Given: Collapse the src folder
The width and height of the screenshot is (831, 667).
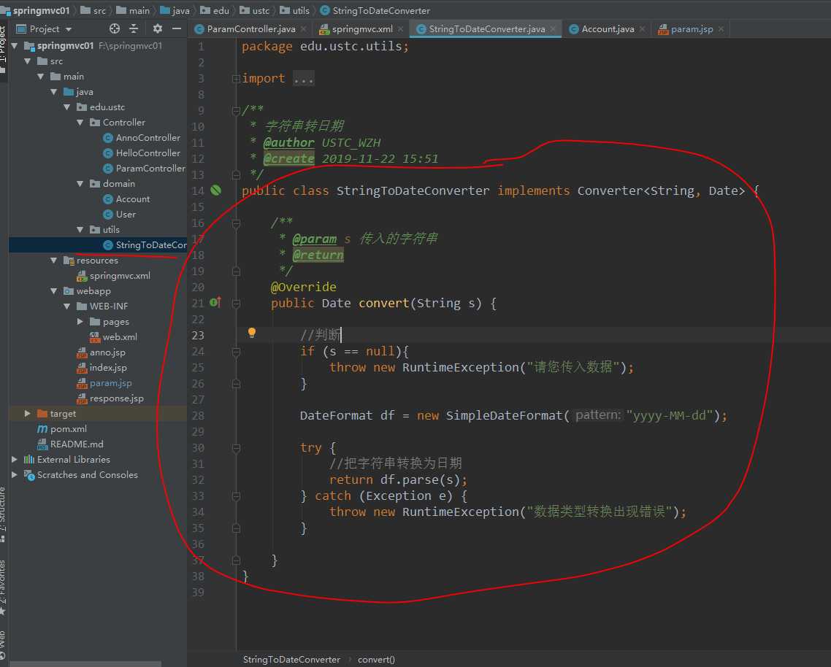Looking at the screenshot, I should tap(28, 61).
